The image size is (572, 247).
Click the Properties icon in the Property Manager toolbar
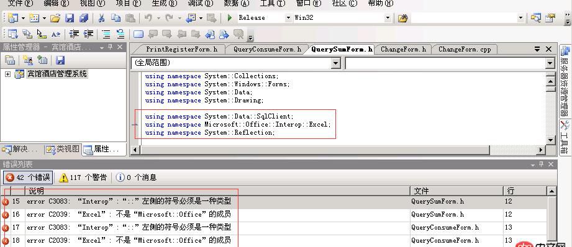tap(10, 60)
